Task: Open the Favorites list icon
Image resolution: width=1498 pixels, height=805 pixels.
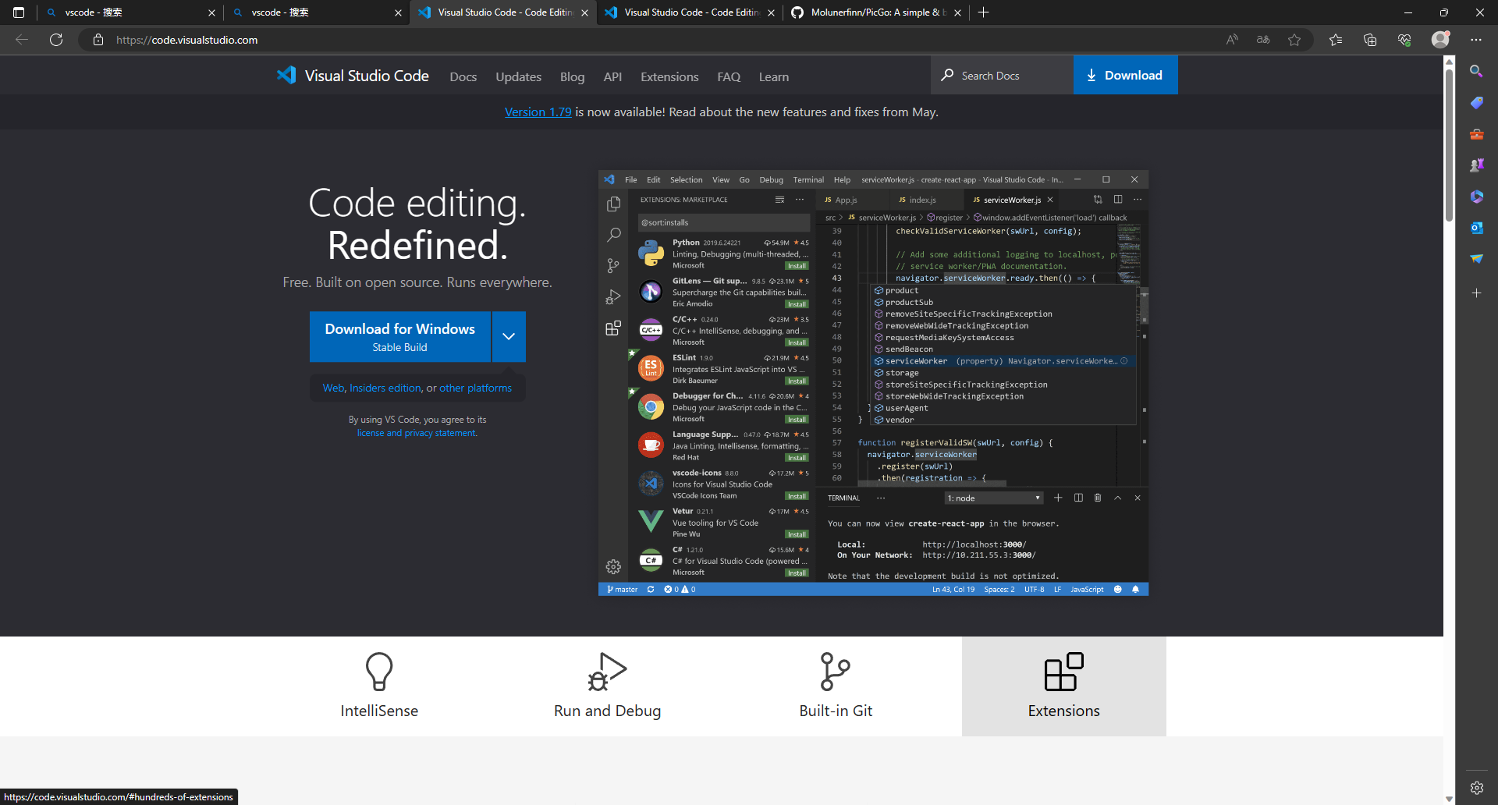Action: (x=1336, y=40)
